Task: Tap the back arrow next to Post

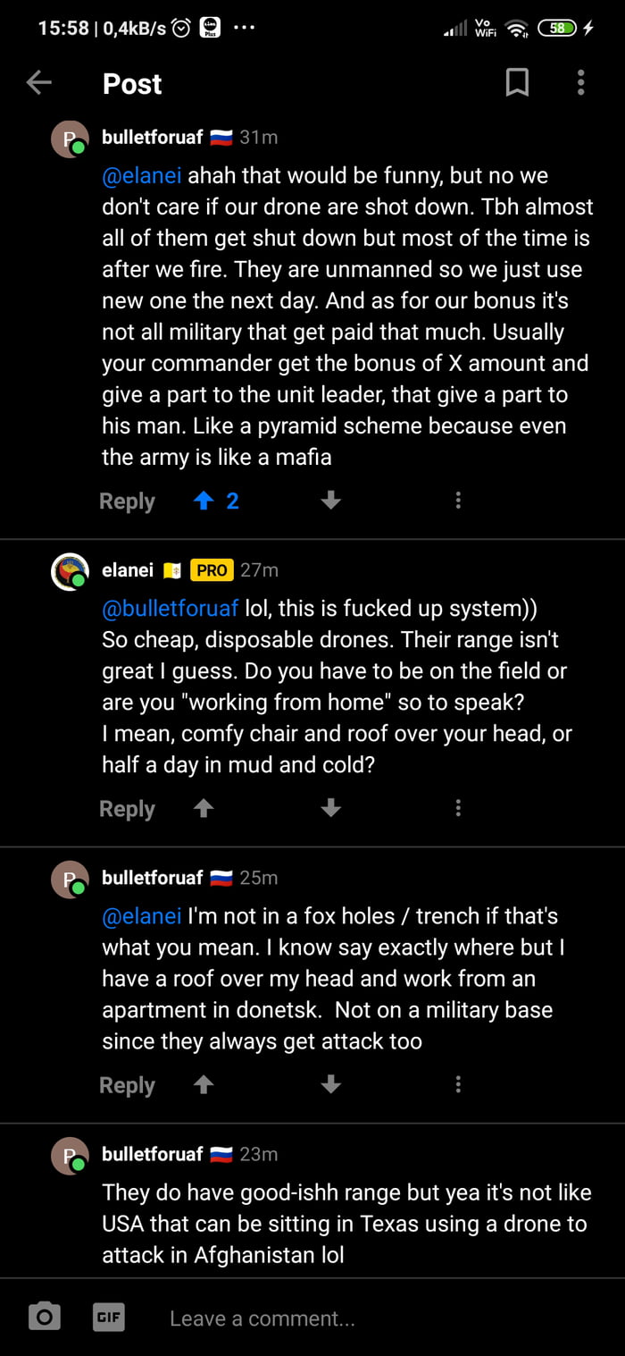Action: point(39,83)
